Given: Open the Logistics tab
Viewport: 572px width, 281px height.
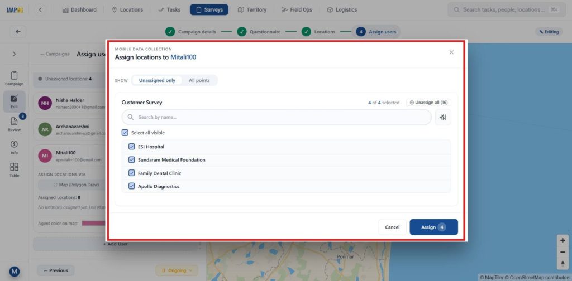Looking at the screenshot, I should [x=342, y=10].
